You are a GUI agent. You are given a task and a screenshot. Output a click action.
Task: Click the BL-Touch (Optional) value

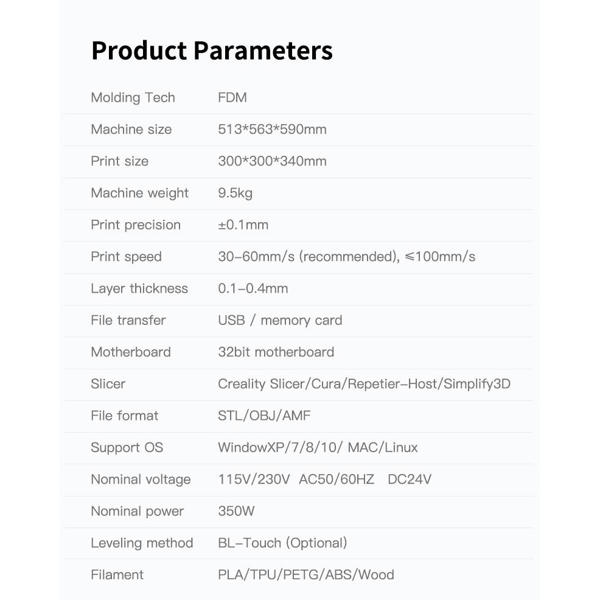pos(282,543)
